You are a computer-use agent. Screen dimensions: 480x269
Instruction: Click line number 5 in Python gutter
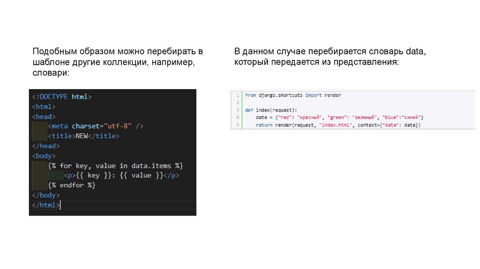point(238,125)
